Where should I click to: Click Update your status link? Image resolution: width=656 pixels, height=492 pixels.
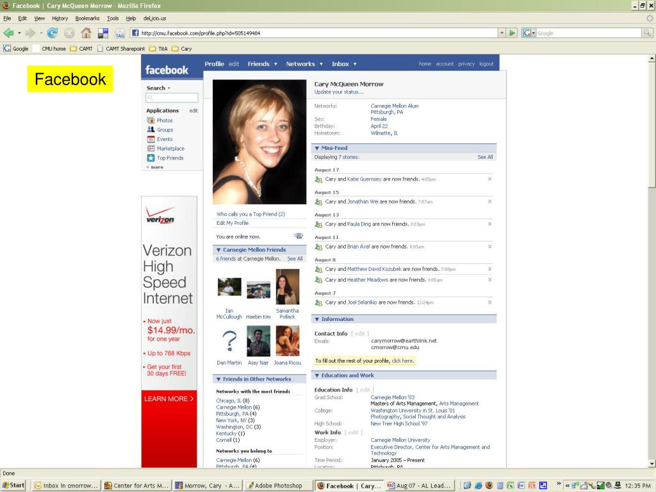tap(339, 92)
